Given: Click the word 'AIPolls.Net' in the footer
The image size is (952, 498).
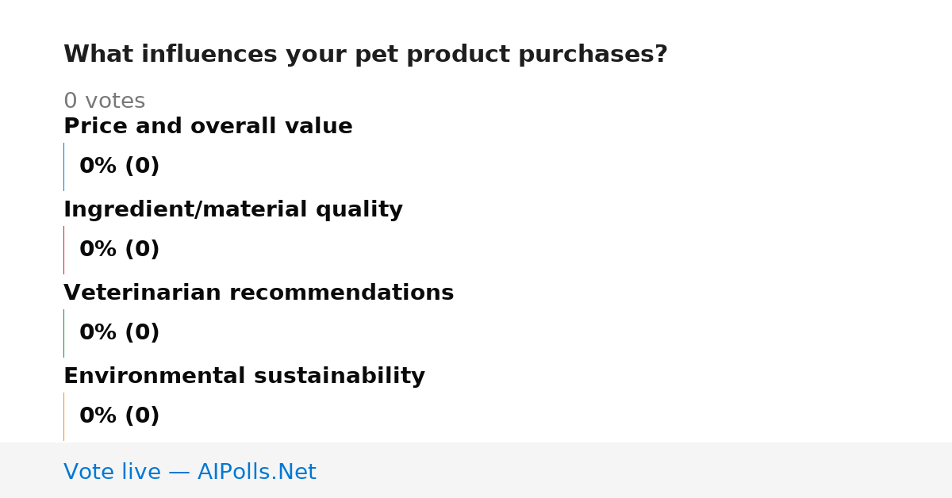Looking at the screenshot, I should (256, 472).
